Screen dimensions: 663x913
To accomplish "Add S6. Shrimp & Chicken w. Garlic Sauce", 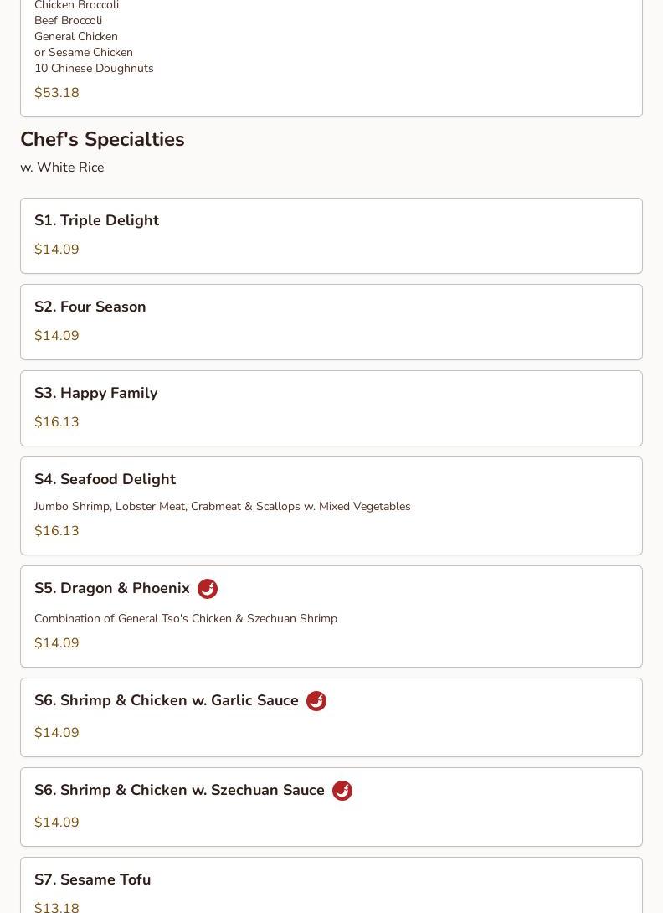I will pyautogui.click(x=166, y=700).
